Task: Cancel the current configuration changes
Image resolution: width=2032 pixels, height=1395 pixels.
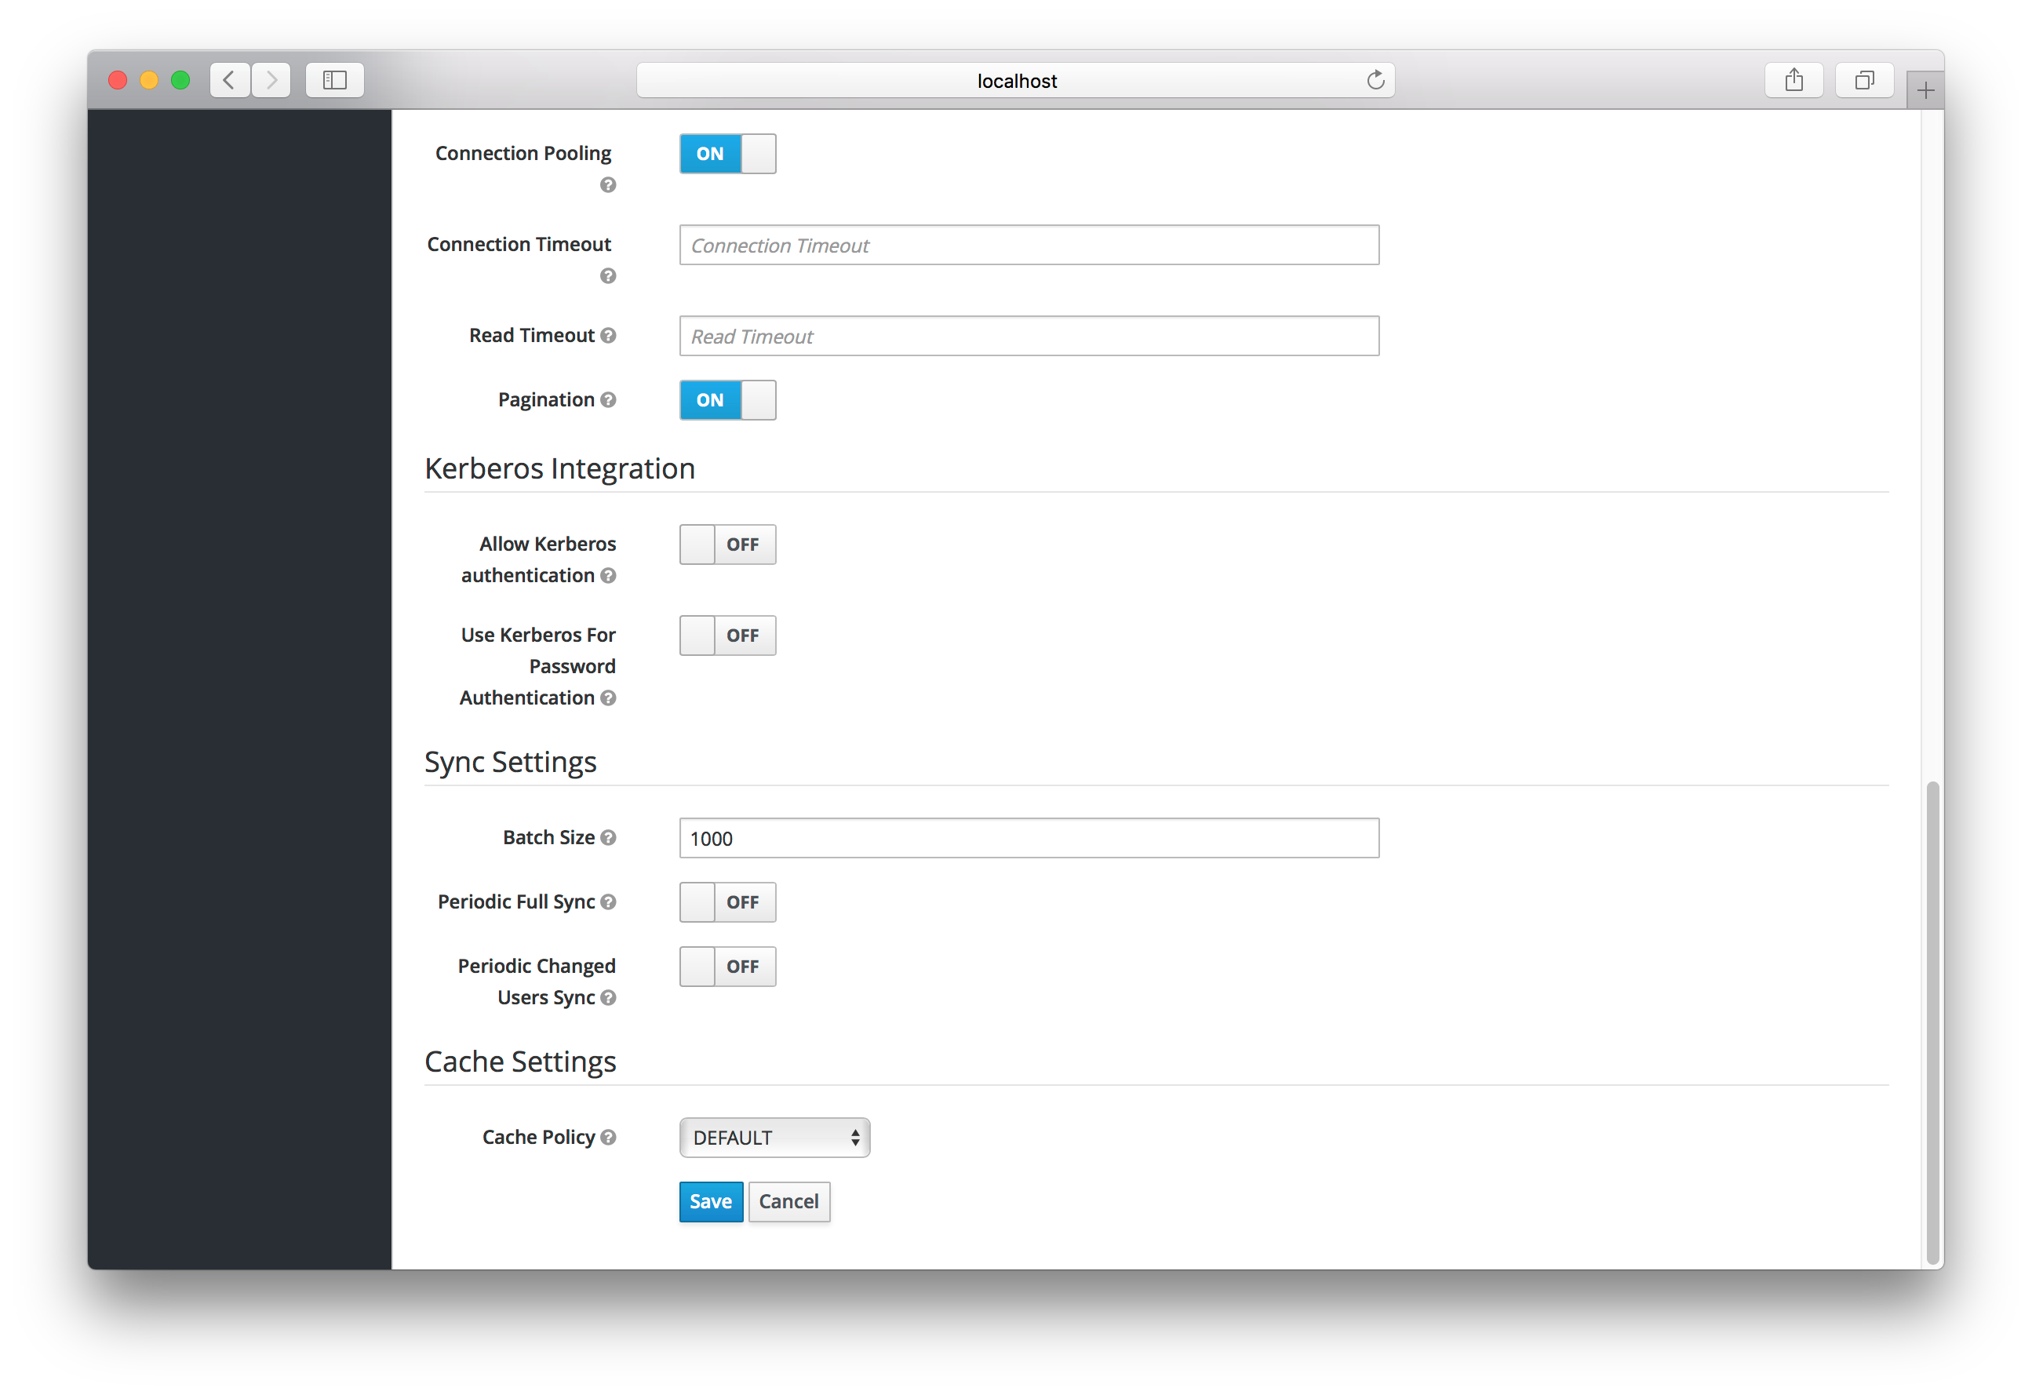Action: [x=788, y=1200]
